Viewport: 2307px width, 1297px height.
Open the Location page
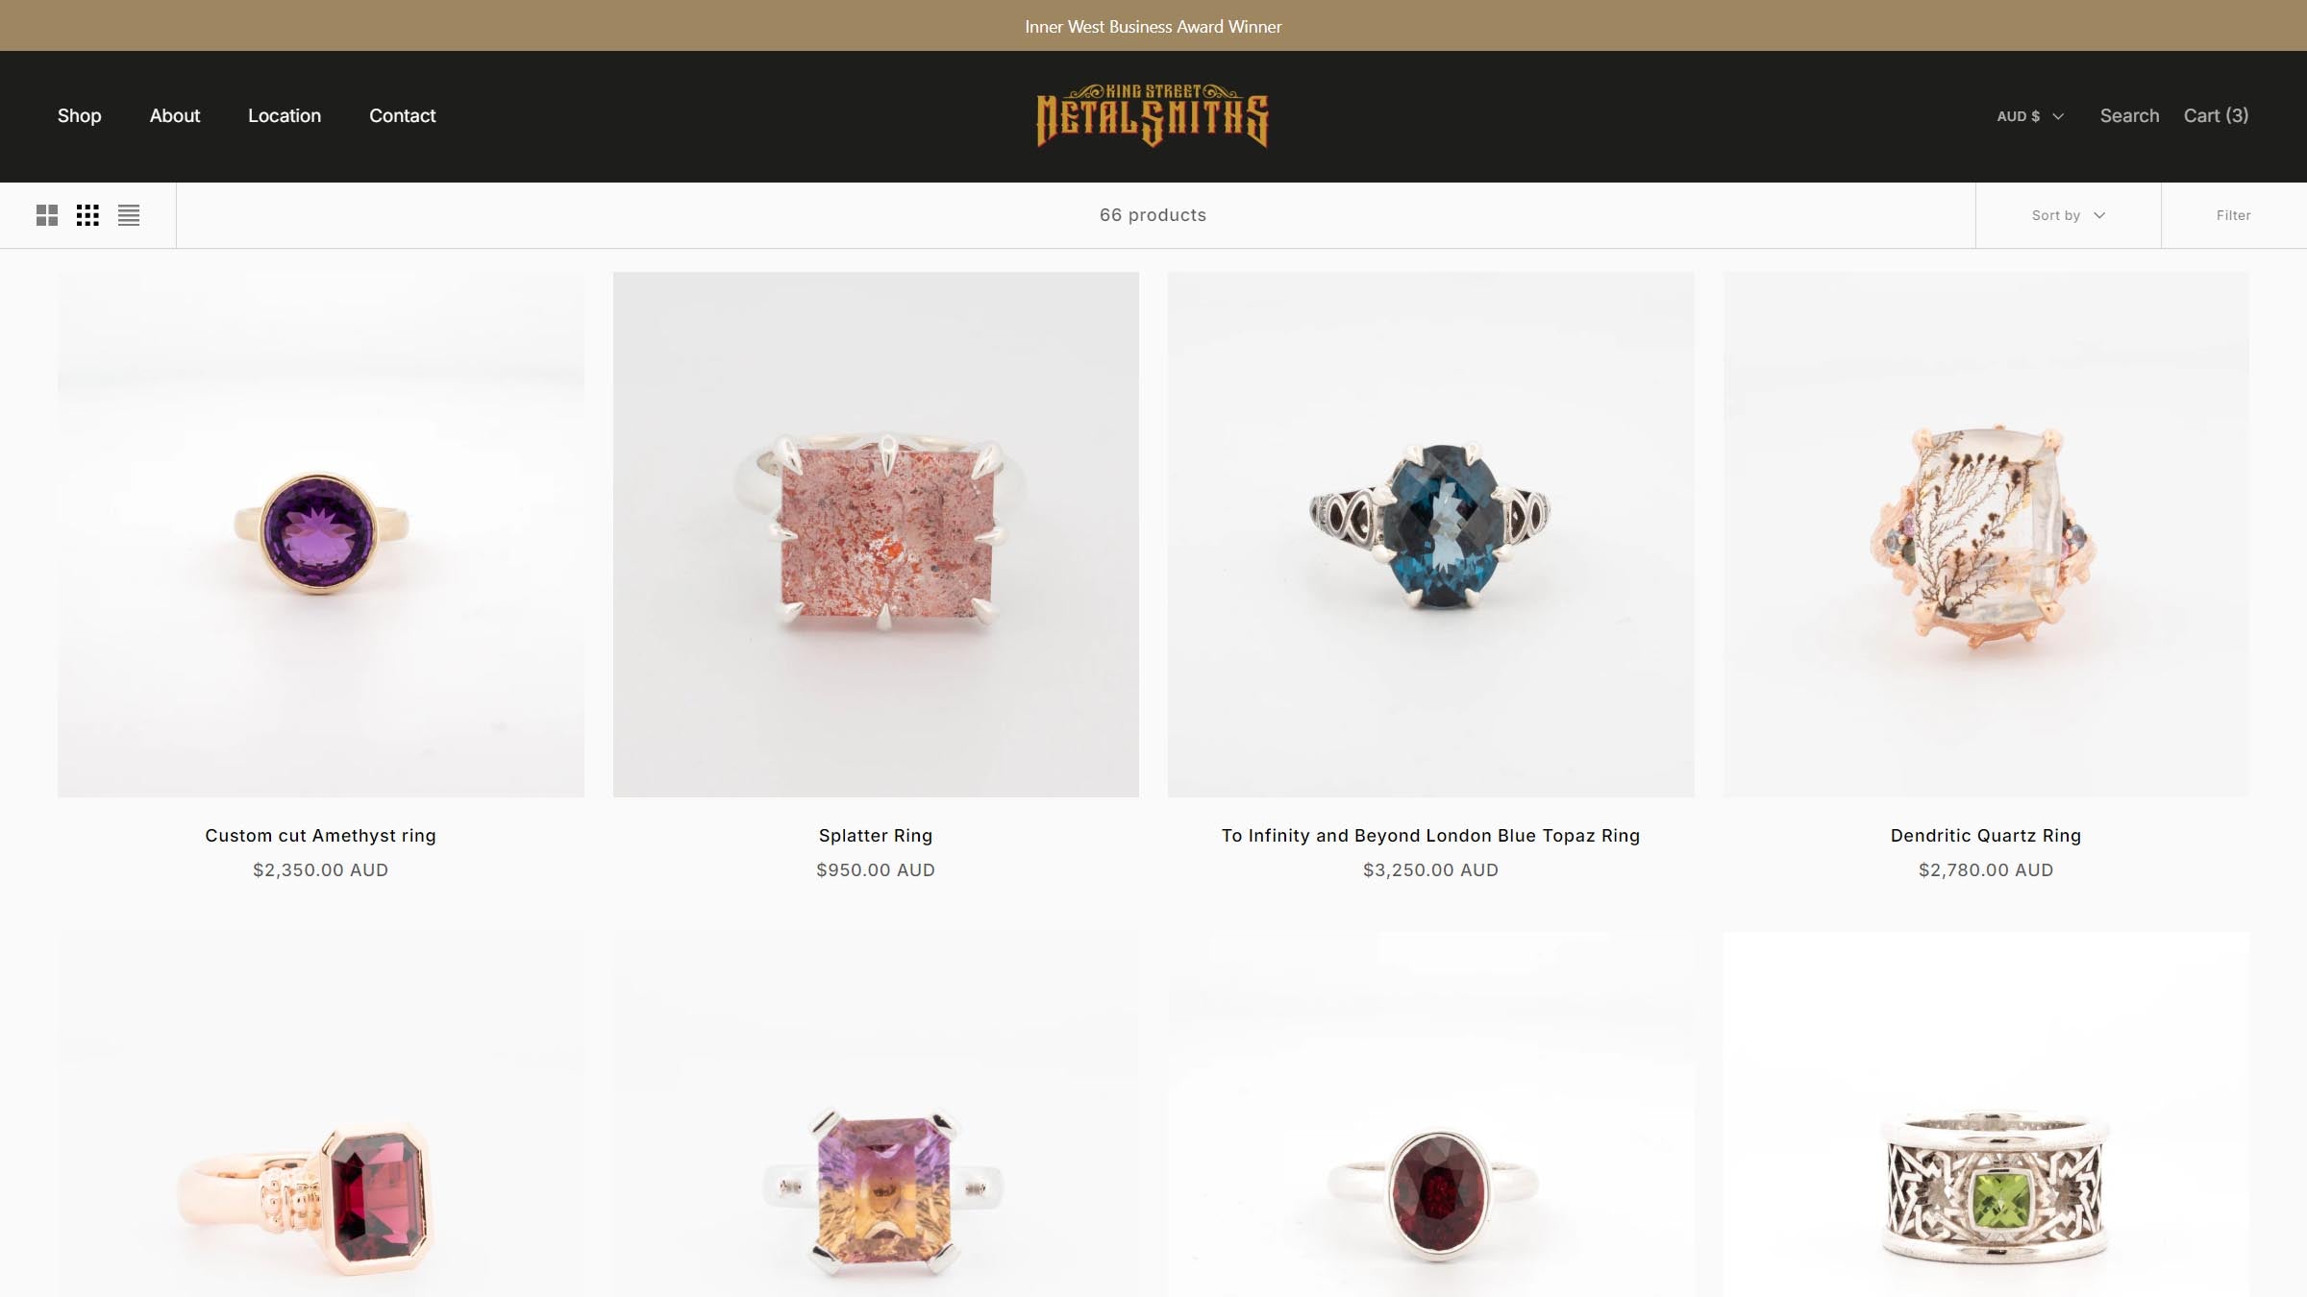285,115
